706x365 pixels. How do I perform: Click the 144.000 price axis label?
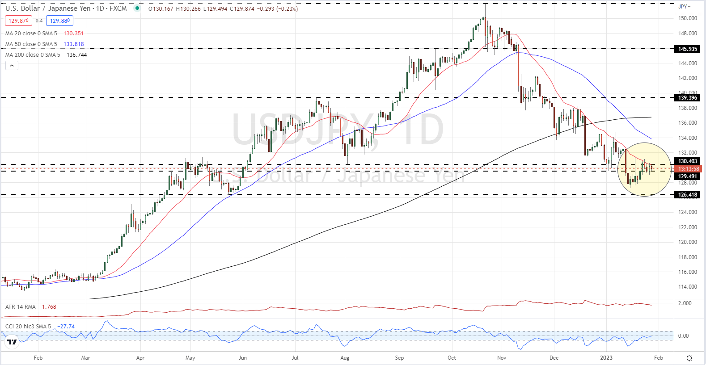[688, 63]
